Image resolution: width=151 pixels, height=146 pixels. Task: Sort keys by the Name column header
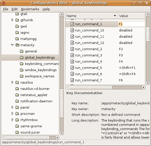click(x=91, y=16)
